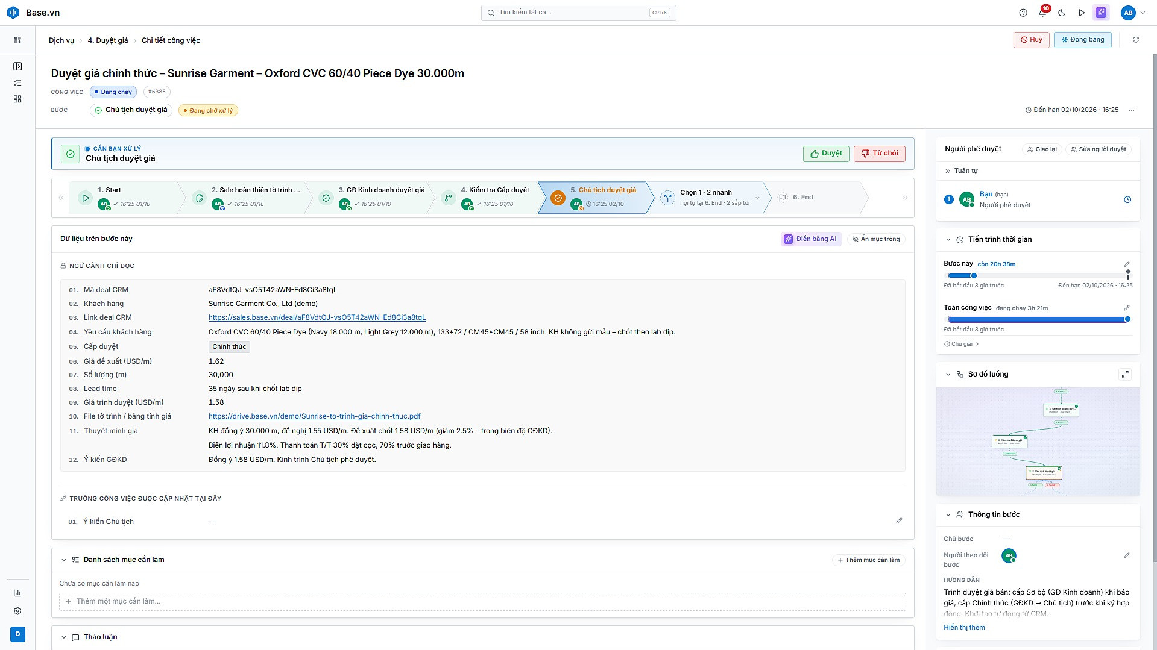Screen dimensions: 1157x650
Task: Open the sales.base.vn deal link
Action: click(317, 317)
